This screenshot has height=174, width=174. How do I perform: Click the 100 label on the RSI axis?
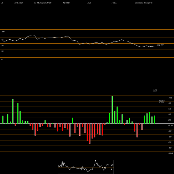point(3,32)
